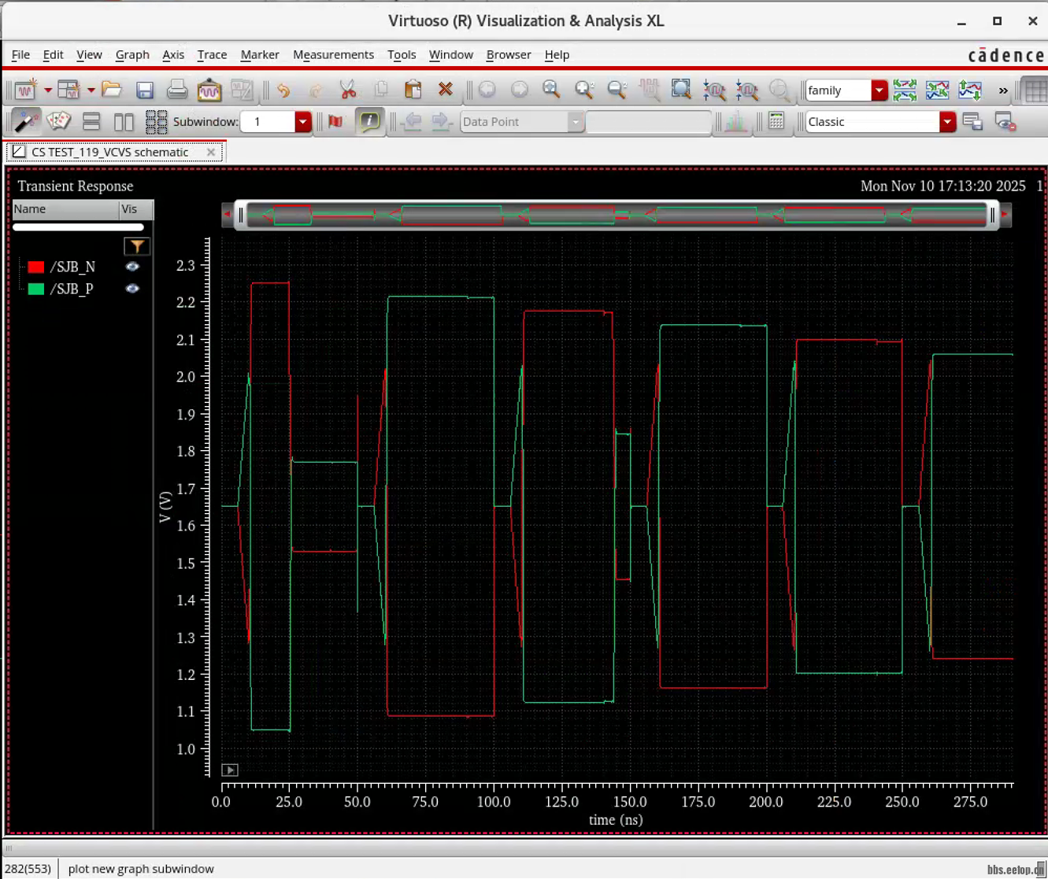Click the red X delete icon
This screenshot has height=879, width=1048.
446,90
